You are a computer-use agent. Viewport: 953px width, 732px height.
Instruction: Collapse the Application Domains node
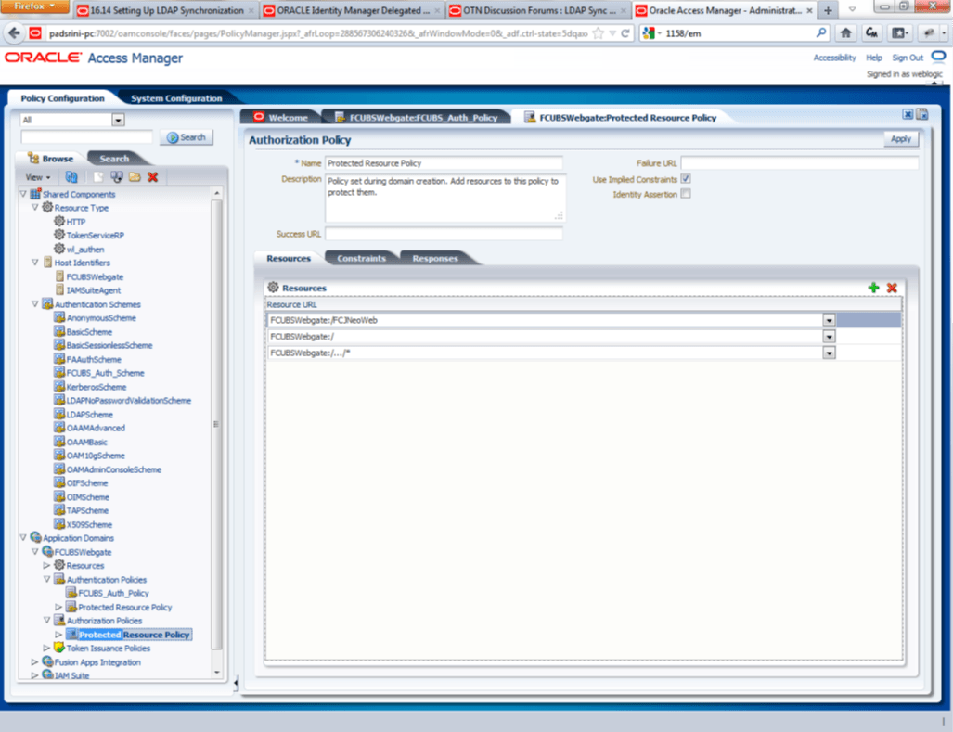(x=23, y=537)
